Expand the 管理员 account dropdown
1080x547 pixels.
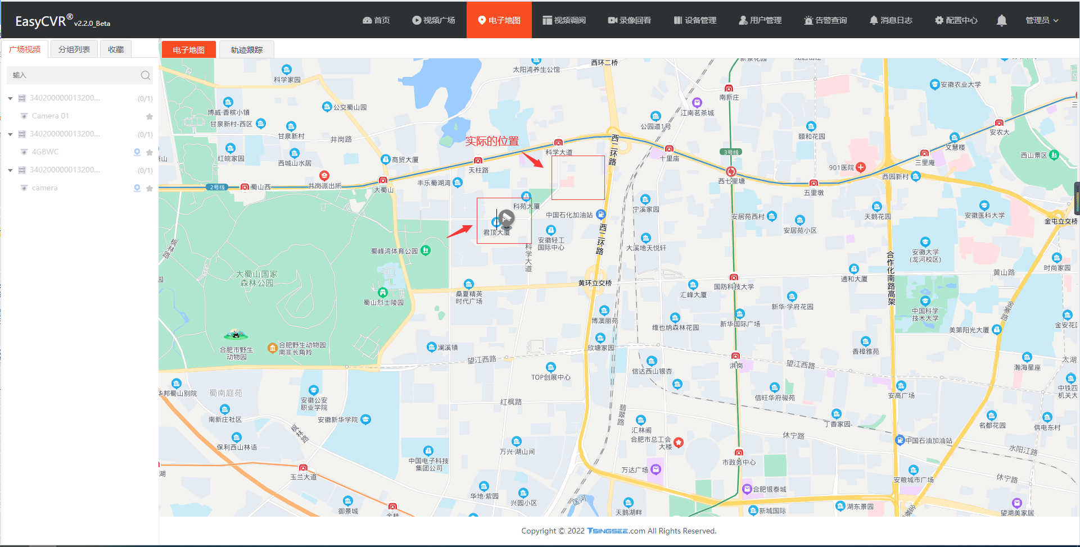pos(1042,20)
